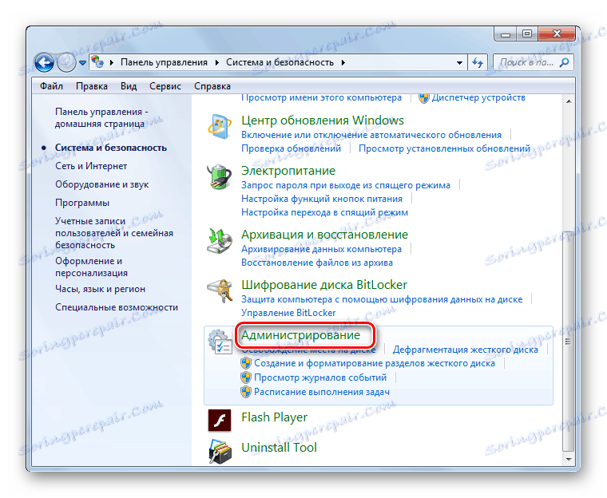Click Настройка перехода в спящий режим

pyautogui.click(x=324, y=212)
